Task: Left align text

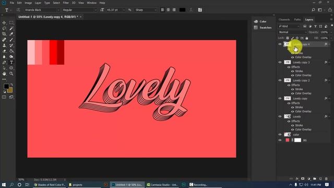Action: pos(162,10)
